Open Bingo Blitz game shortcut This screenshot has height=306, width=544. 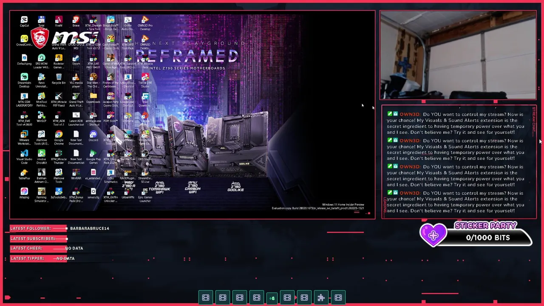(x=110, y=23)
